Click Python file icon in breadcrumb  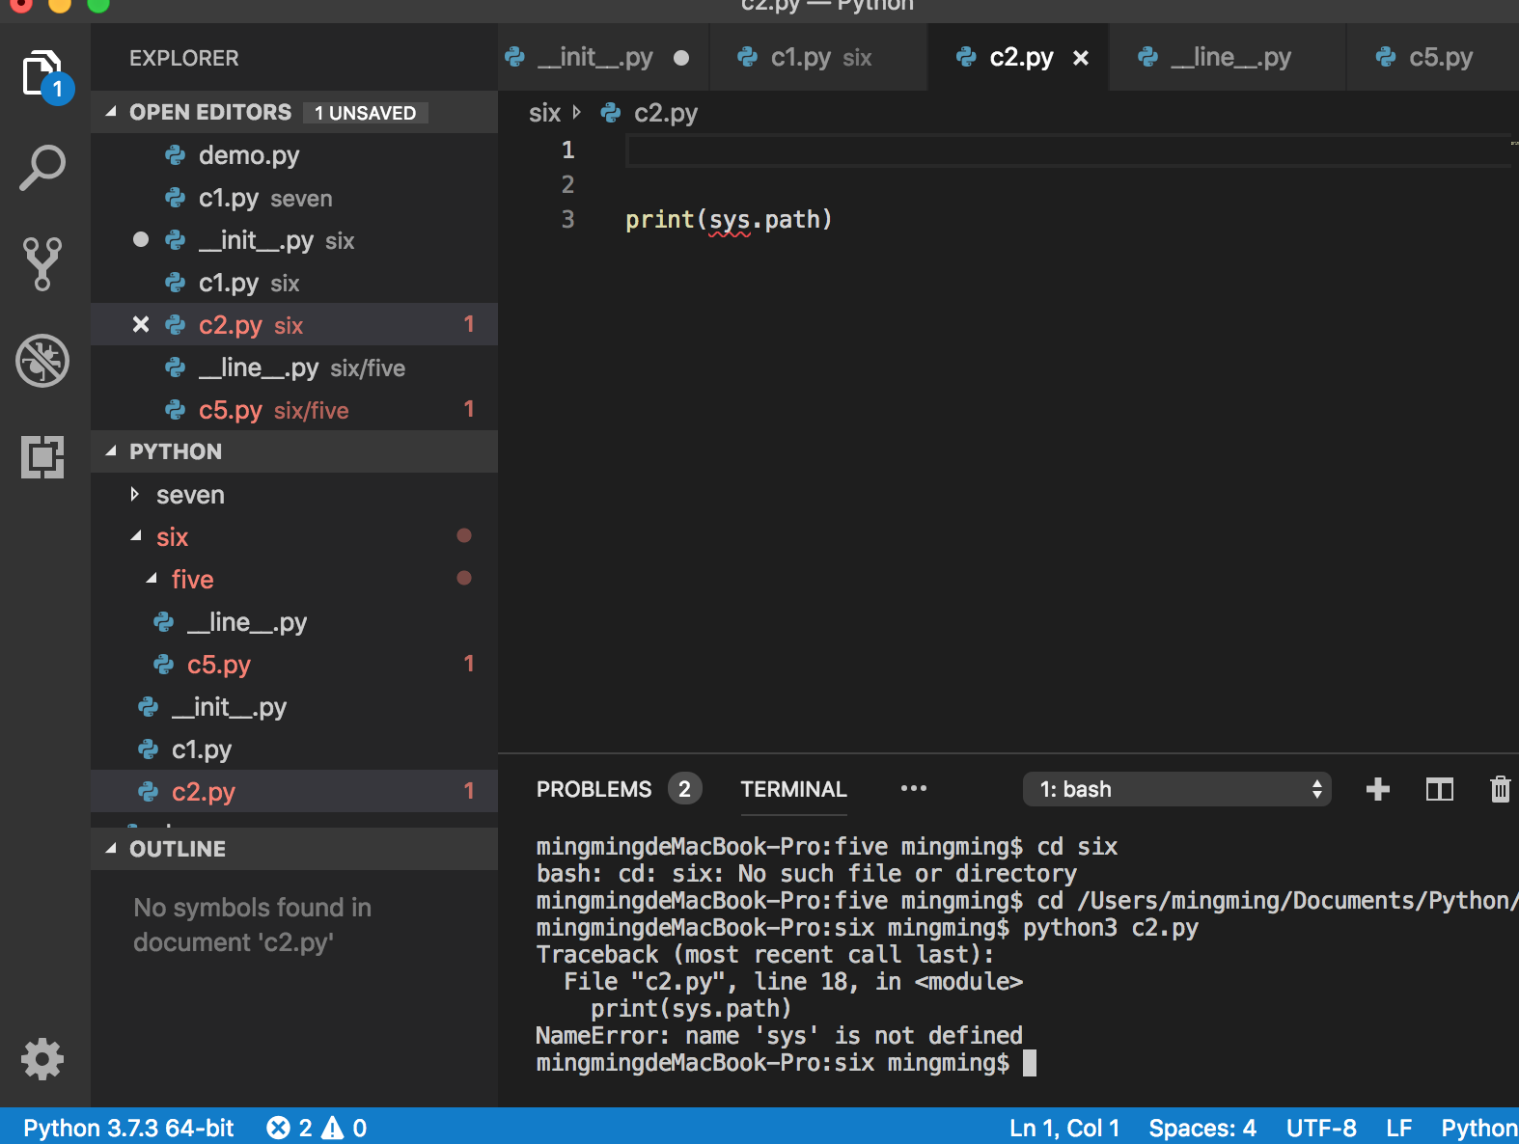[610, 113]
